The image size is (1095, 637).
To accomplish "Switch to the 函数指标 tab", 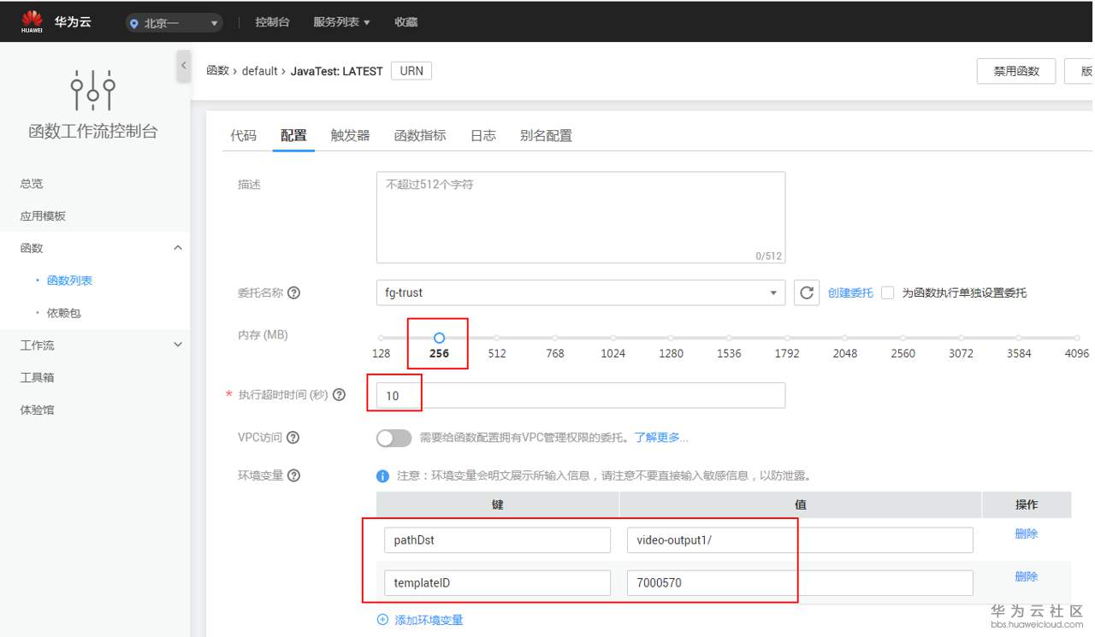I will [x=418, y=135].
